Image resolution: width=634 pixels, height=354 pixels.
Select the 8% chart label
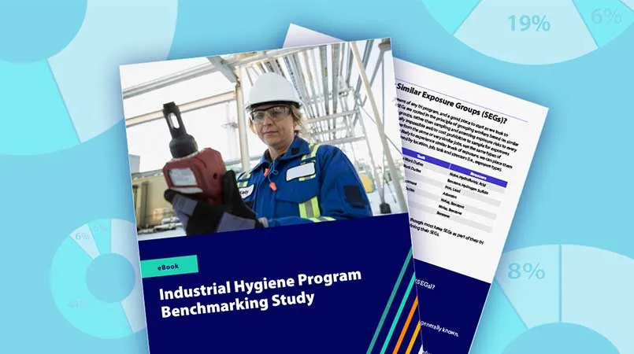tap(525, 271)
